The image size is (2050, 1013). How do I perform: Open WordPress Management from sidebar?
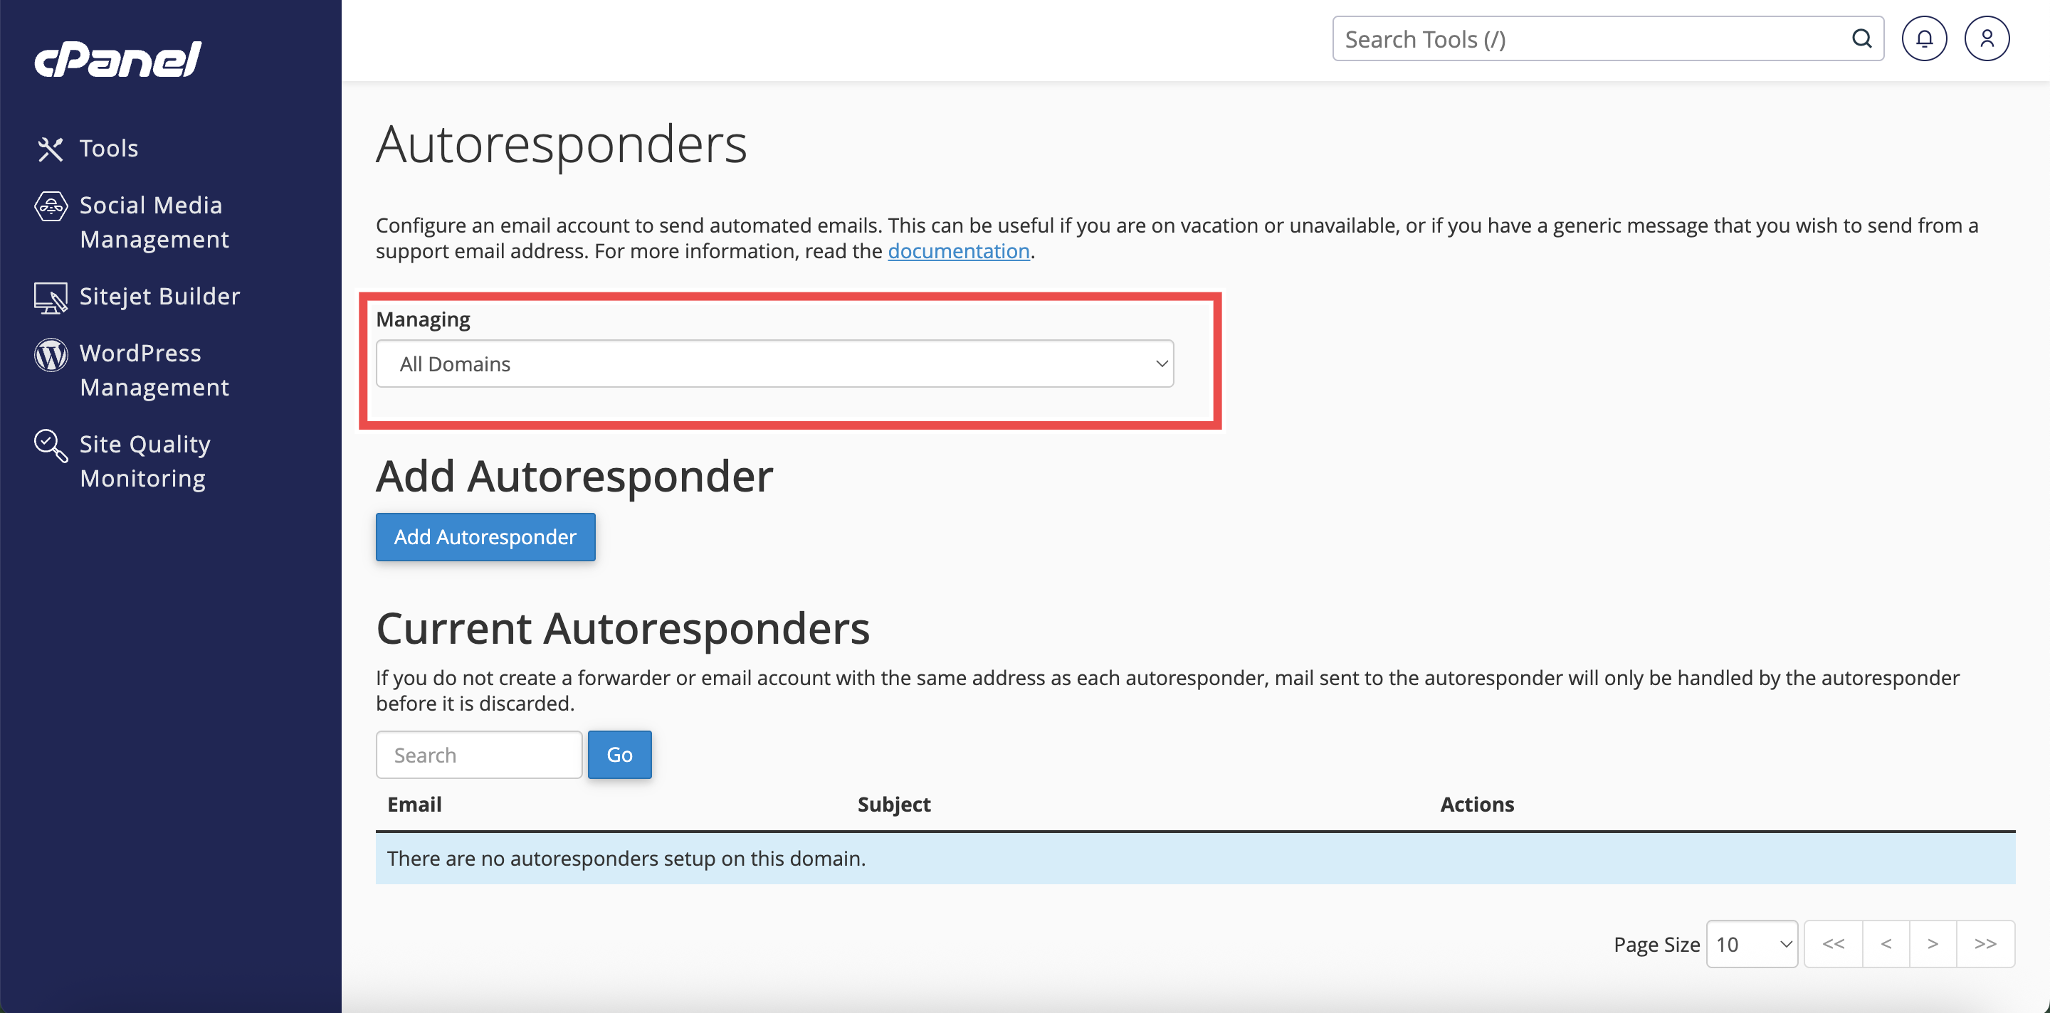click(154, 370)
